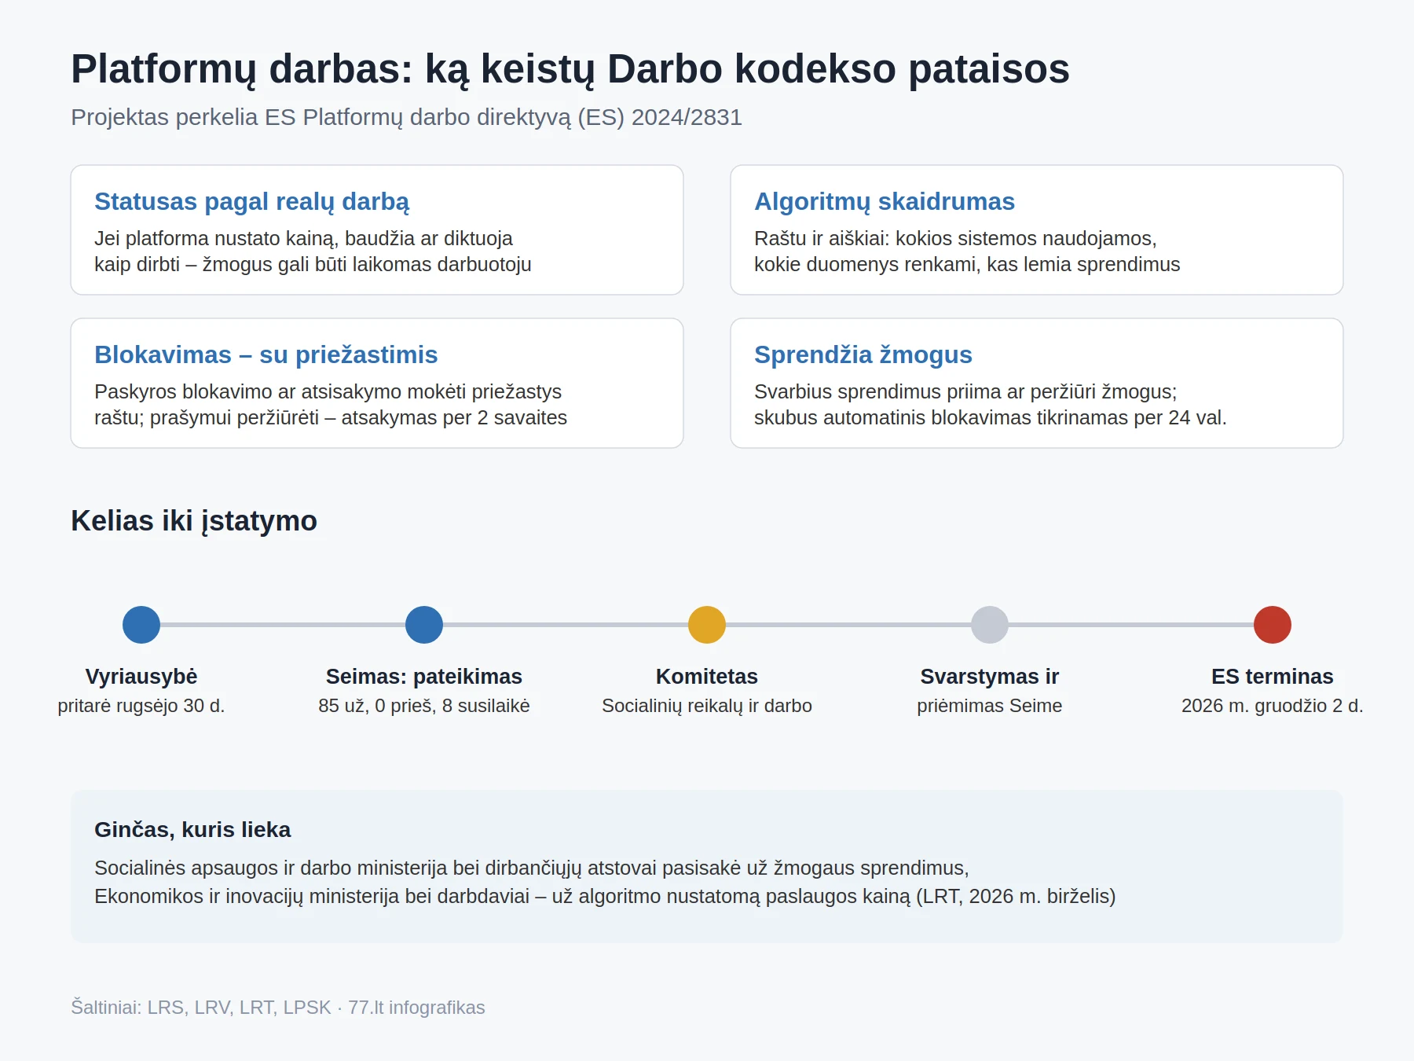Select the line 'Raštu ir aiškiai: kokios sistemos naudojamos,'

point(955,238)
